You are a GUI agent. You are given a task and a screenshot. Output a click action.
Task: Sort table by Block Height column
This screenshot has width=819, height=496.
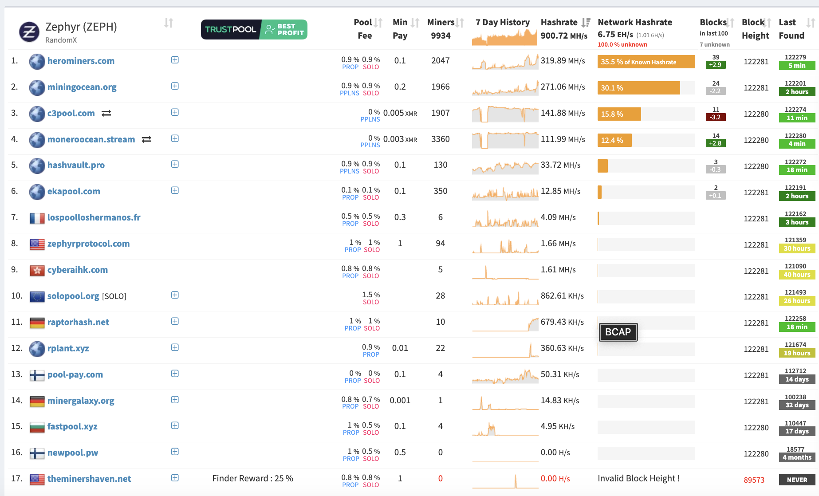coord(768,23)
